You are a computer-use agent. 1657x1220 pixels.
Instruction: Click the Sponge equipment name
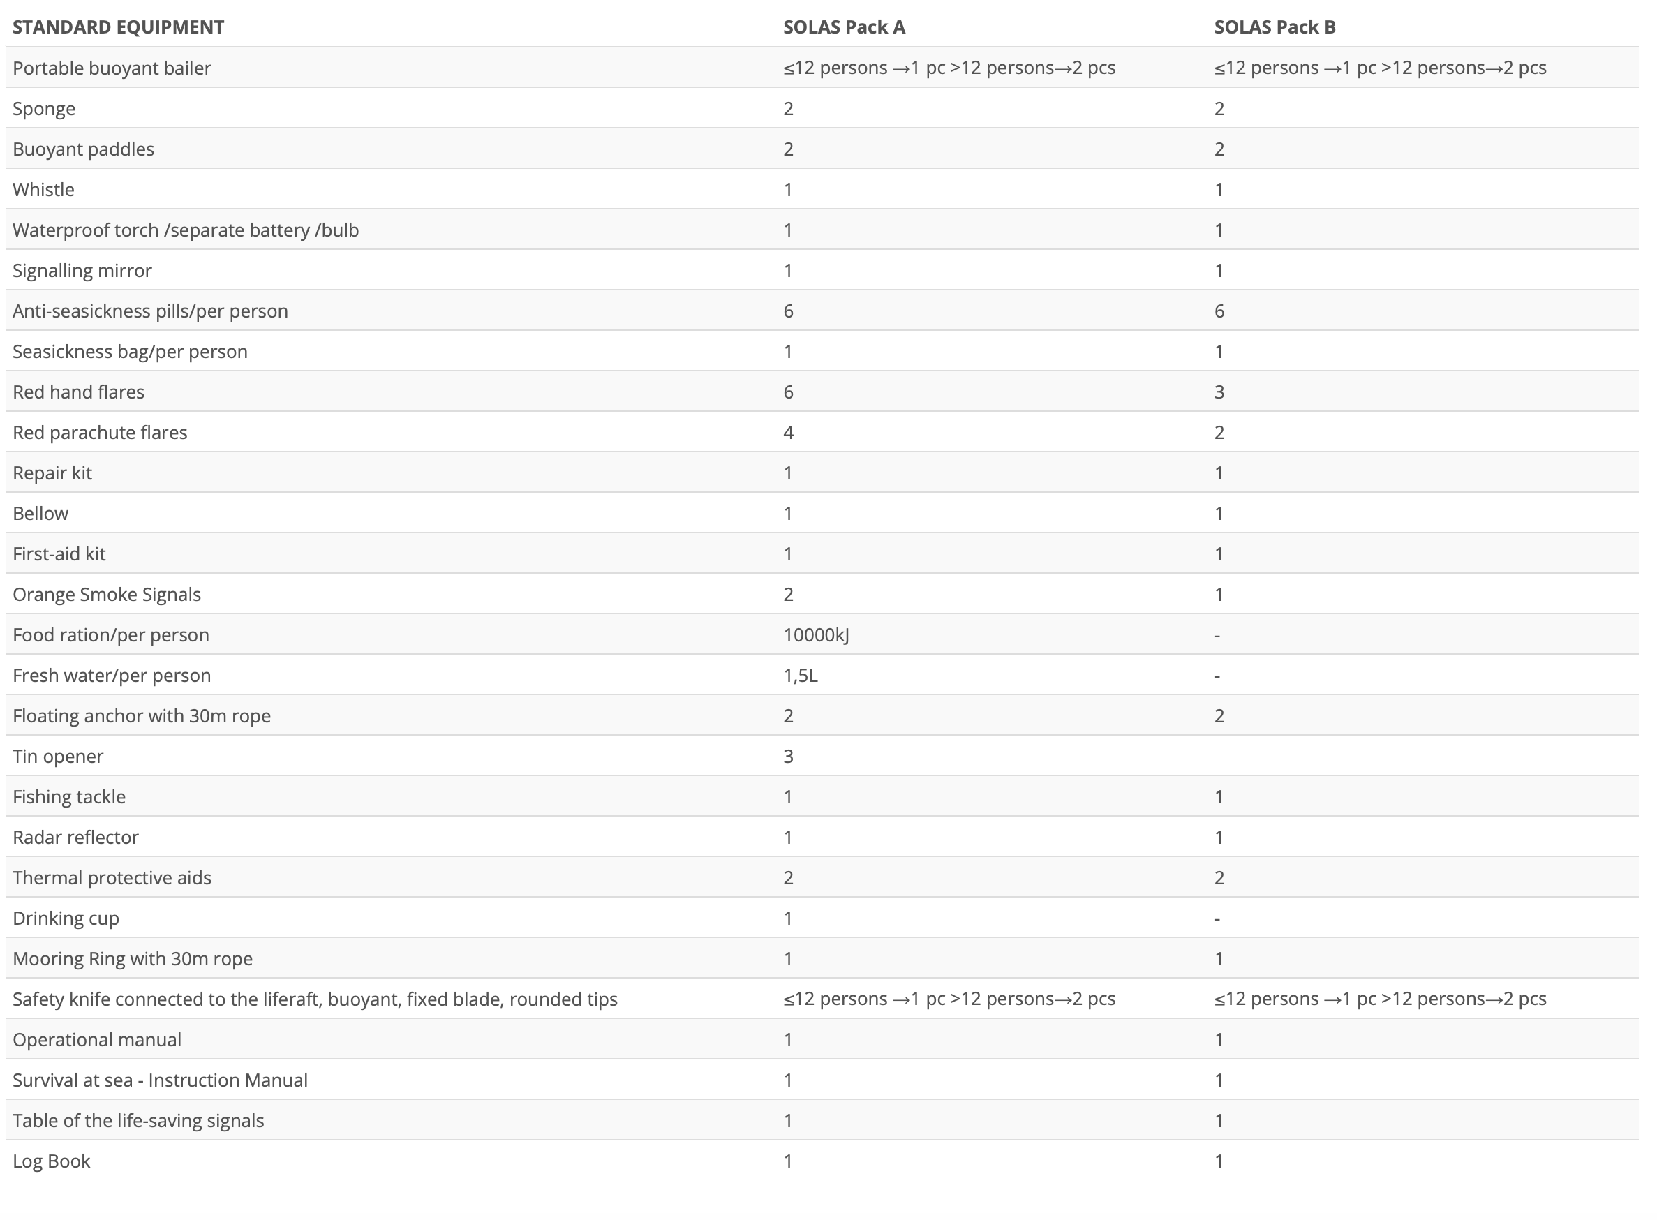pyautogui.click(x=43, y=109)
